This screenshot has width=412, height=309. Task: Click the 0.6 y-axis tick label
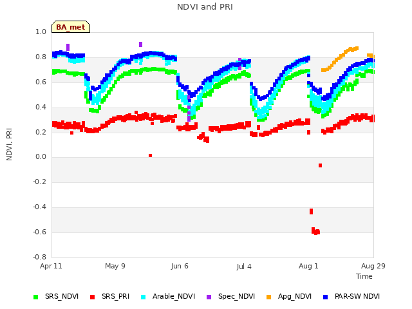click(x=41, y=82)
